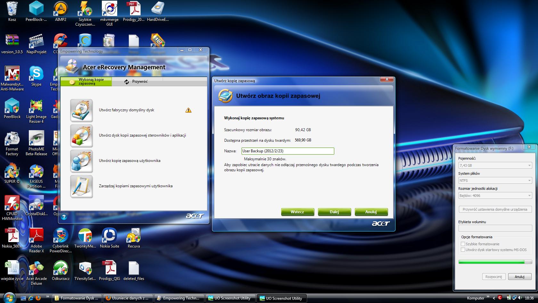Toggle the Utwórz dysk startowy systemu MS-DOS checkbox
The height and width of the screenshot is (303, 538).
[463, 250]
